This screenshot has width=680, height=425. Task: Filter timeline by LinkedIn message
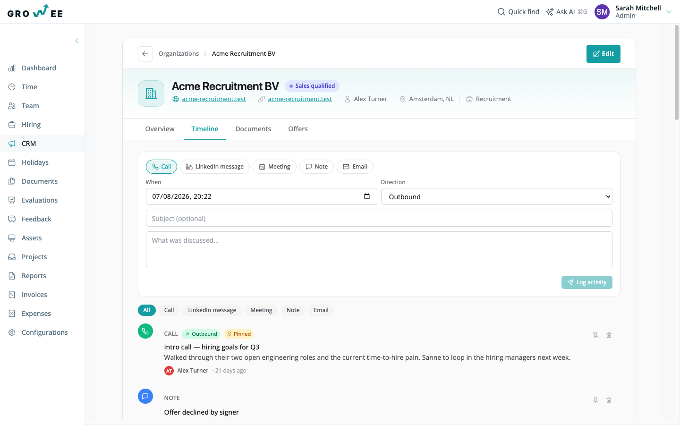point(212,310)
